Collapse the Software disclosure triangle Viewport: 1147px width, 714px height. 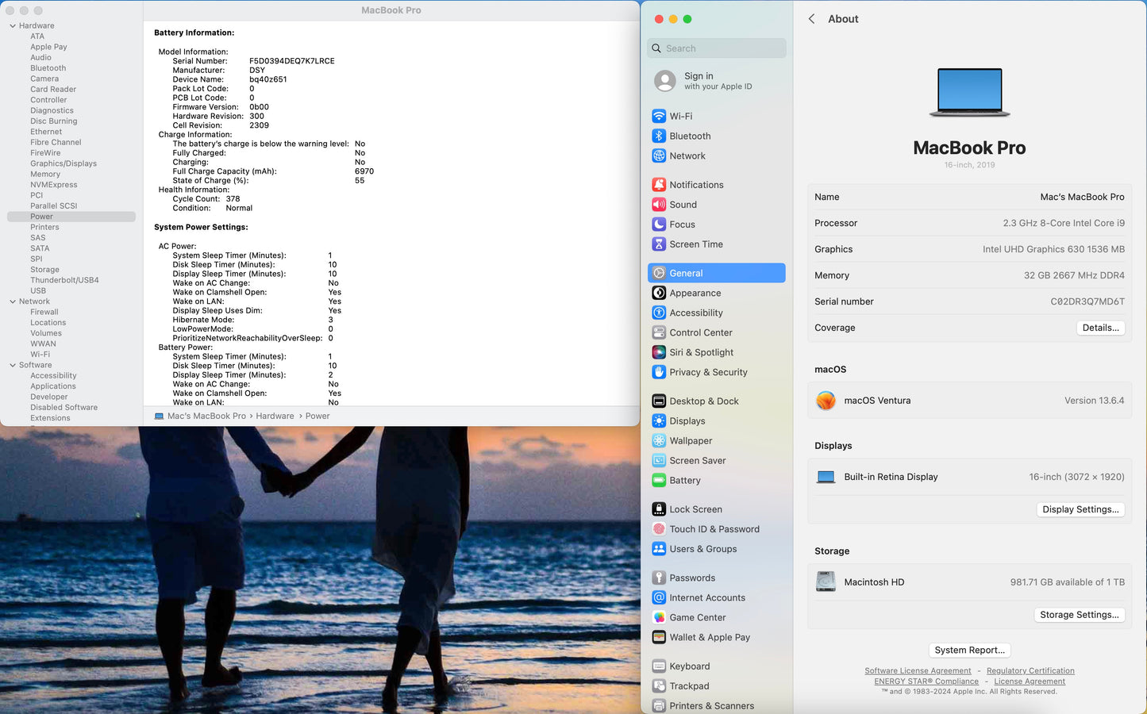tap(13, 366)
